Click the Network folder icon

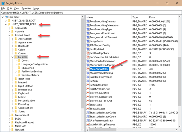tap(13, 129)
